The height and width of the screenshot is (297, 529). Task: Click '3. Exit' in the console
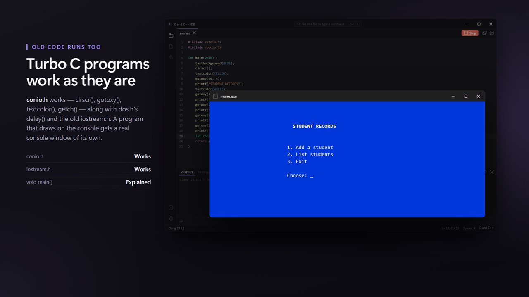tap(297, 161)
